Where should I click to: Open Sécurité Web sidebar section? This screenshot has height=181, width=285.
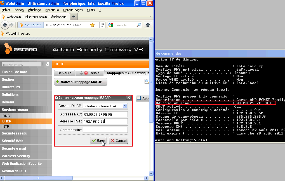pyautogui.click(x=26, y=141)
